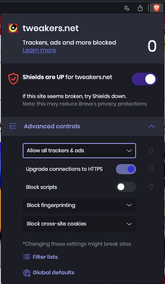This screenshot has width=165, height=284.
Task: Disable Upgrade connections to HTTPS
Action: click(x=126, y=169)
